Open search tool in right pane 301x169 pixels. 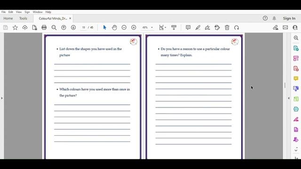(x=296, y=38)
